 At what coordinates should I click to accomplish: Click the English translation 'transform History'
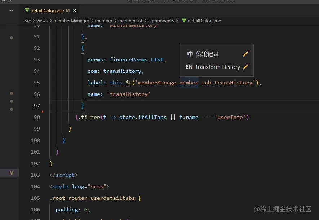pos(218,67)
